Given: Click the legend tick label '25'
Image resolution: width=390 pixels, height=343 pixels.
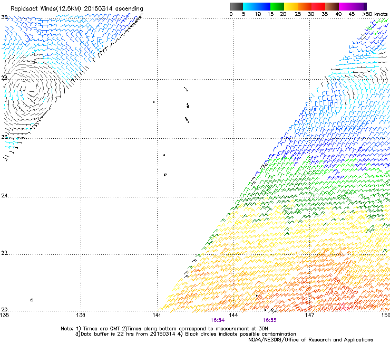Looking at the screenshot, I should [x=298, y=14].
